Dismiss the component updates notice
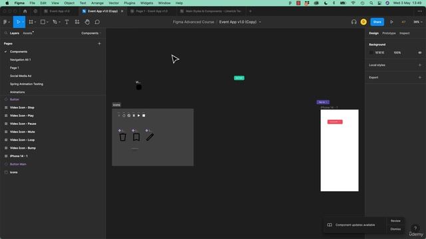Viewport: 426px width, 239px height. pyautogui.click(x=395, y=229)
